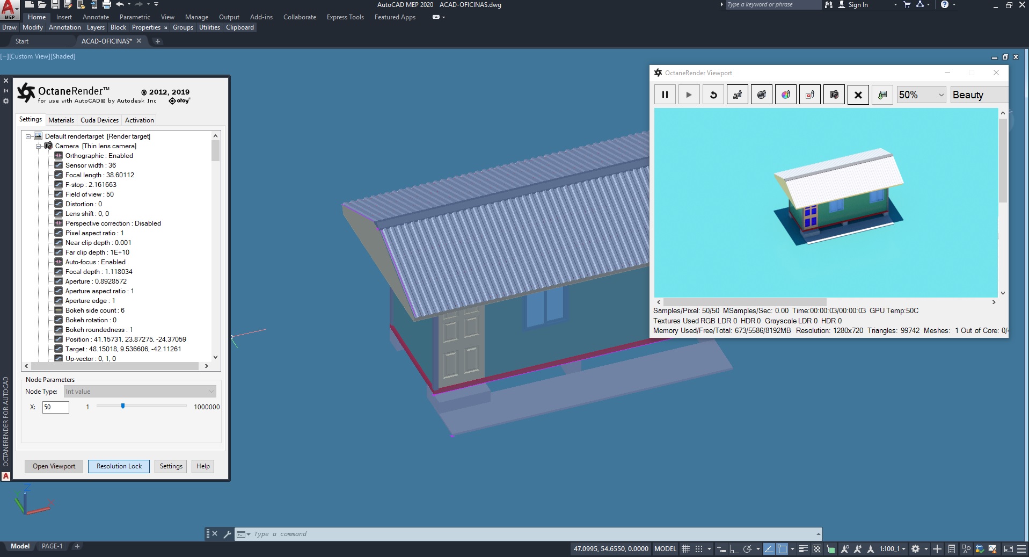Screen dimensions: 1029x557
Task: Switch to the Materials tab in OctaneRender
Action: tap(61, 120)
